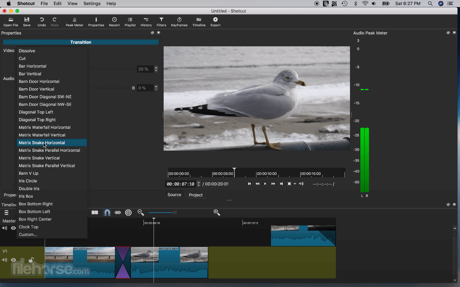
Task: Click the rewind playback button
Action: [258, 184]
